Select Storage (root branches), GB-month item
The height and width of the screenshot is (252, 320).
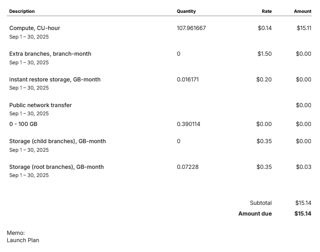57,167
